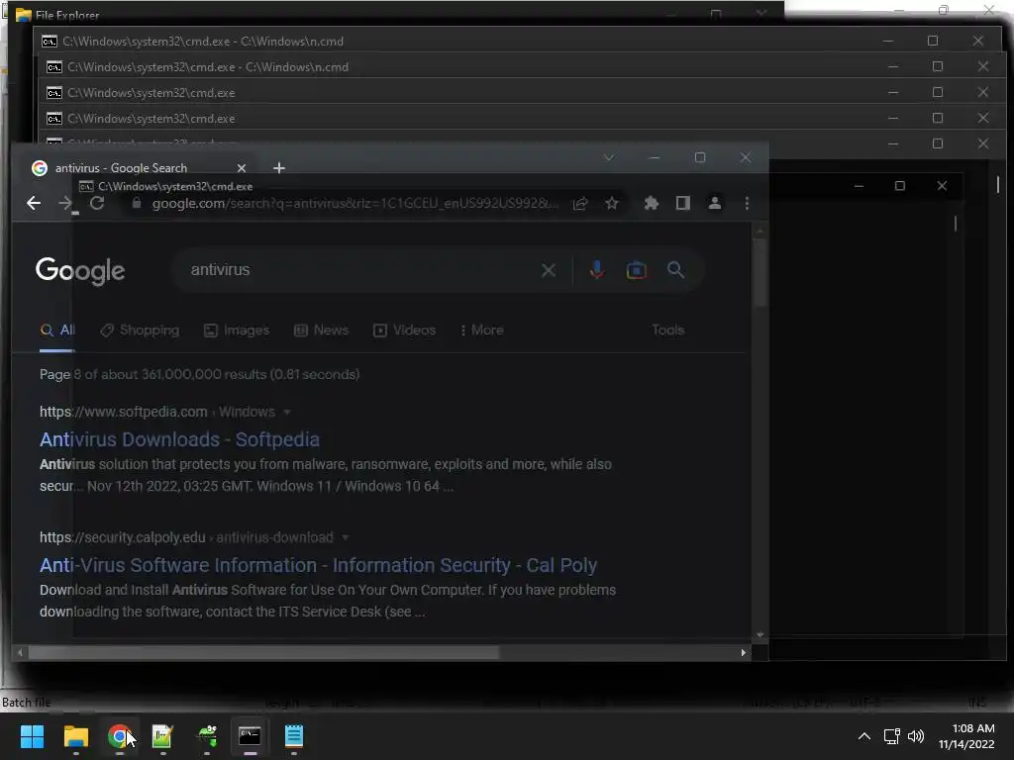Viewport: 1014px width, 760px height.
Task: Open the Windows Start menu
Action: tap(32, 736)
